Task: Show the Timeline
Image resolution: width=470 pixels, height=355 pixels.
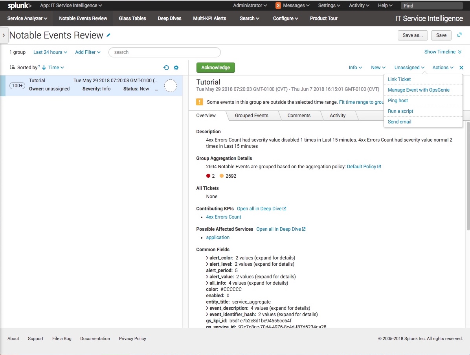Action: (x=443, y=52)
